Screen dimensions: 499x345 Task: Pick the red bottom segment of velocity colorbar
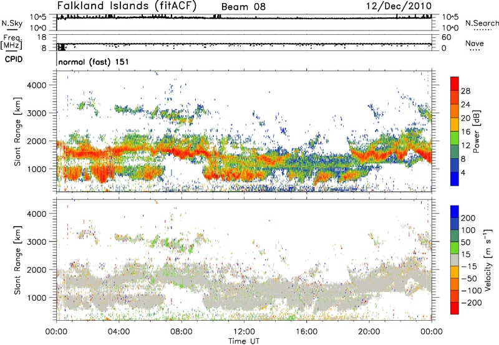[455, 308]
